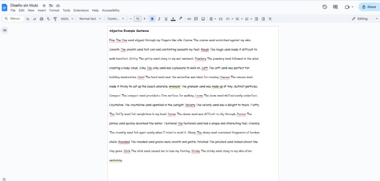Open the Normal text style dropdown

point(90,18)
